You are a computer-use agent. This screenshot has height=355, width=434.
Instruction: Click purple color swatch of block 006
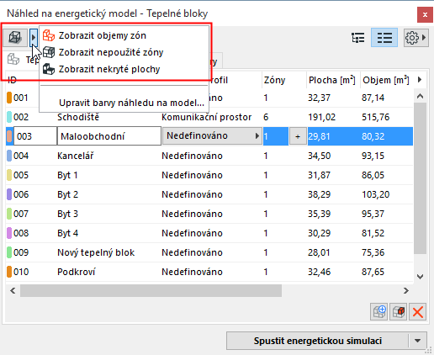(9, 194)
